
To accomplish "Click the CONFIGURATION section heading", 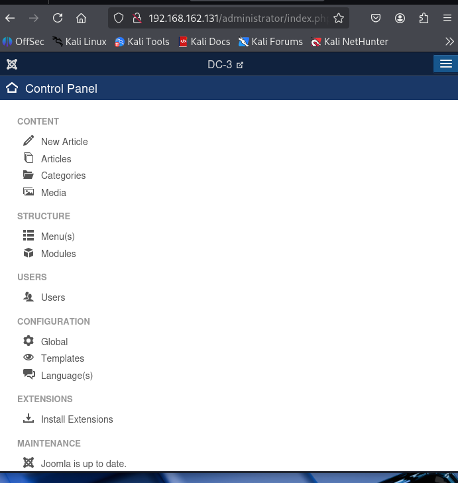I will tap(54, 321).
